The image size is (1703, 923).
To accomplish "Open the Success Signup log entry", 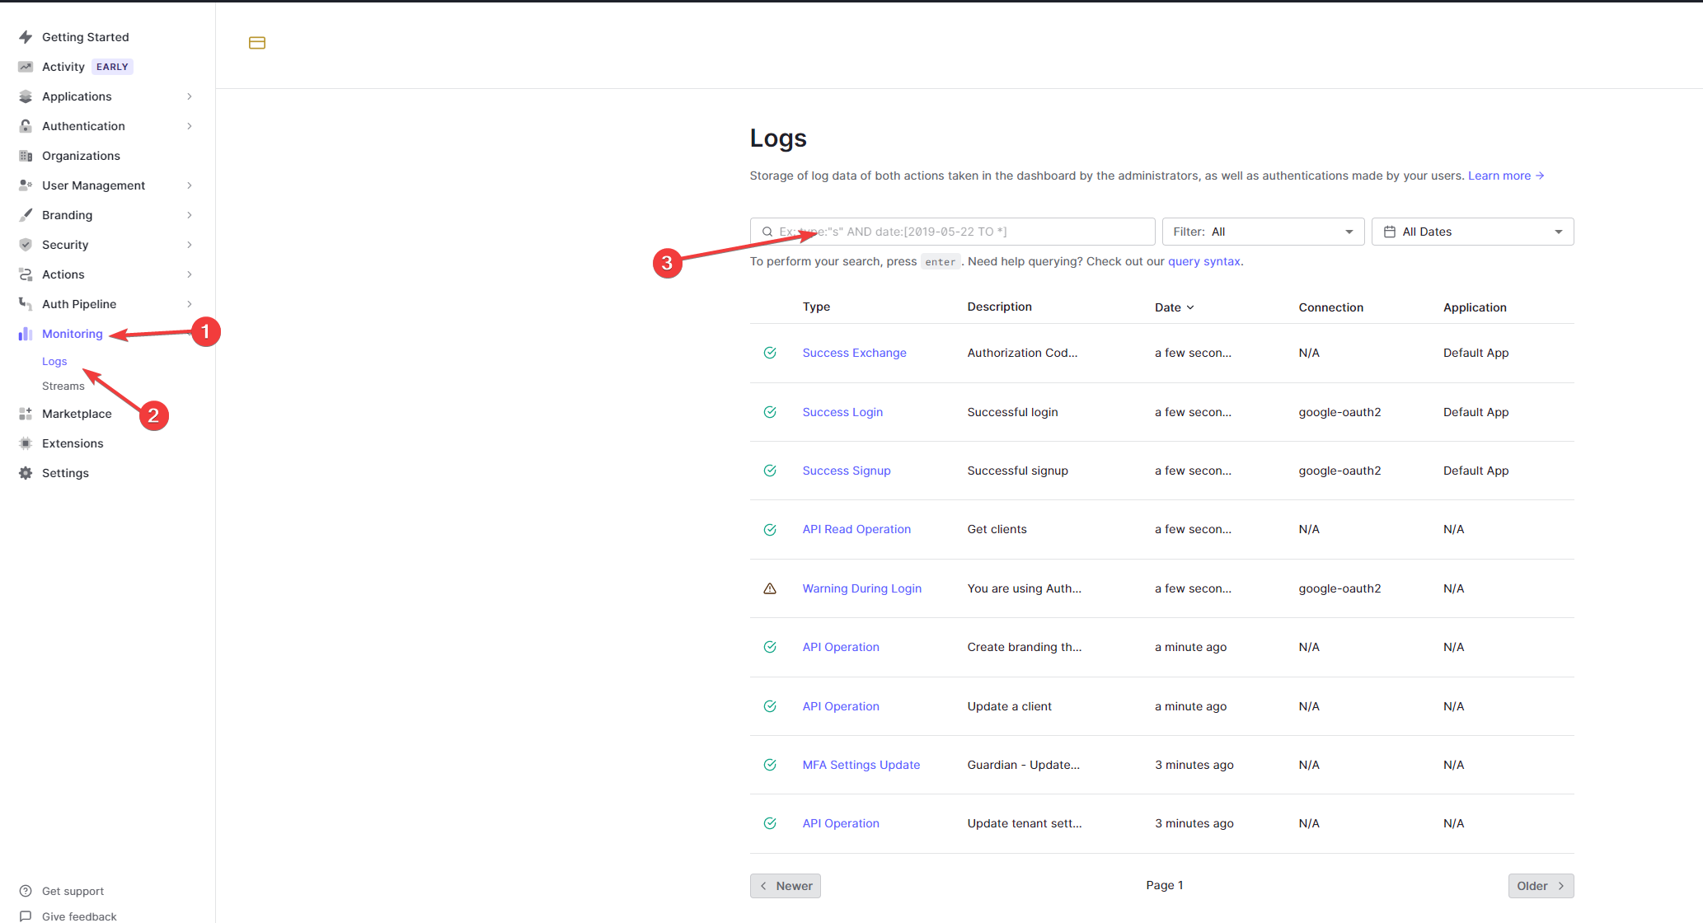I will point(847,471).
